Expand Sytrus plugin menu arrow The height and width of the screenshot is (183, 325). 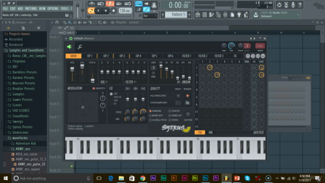point(66,39)
